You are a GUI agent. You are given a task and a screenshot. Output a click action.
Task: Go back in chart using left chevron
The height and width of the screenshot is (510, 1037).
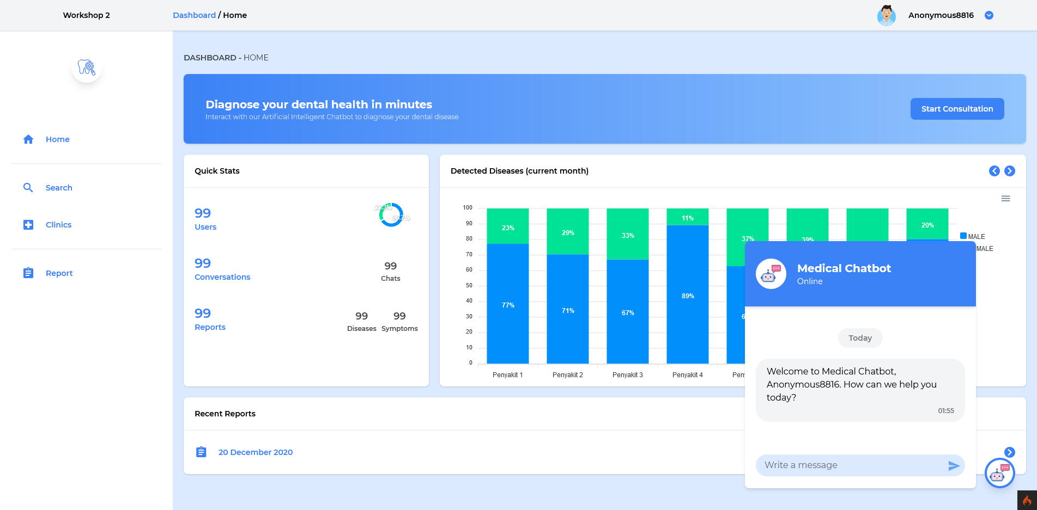click(994, 171)
